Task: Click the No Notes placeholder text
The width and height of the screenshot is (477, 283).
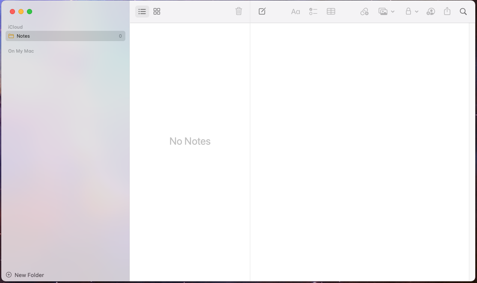Action: [190, 141]
